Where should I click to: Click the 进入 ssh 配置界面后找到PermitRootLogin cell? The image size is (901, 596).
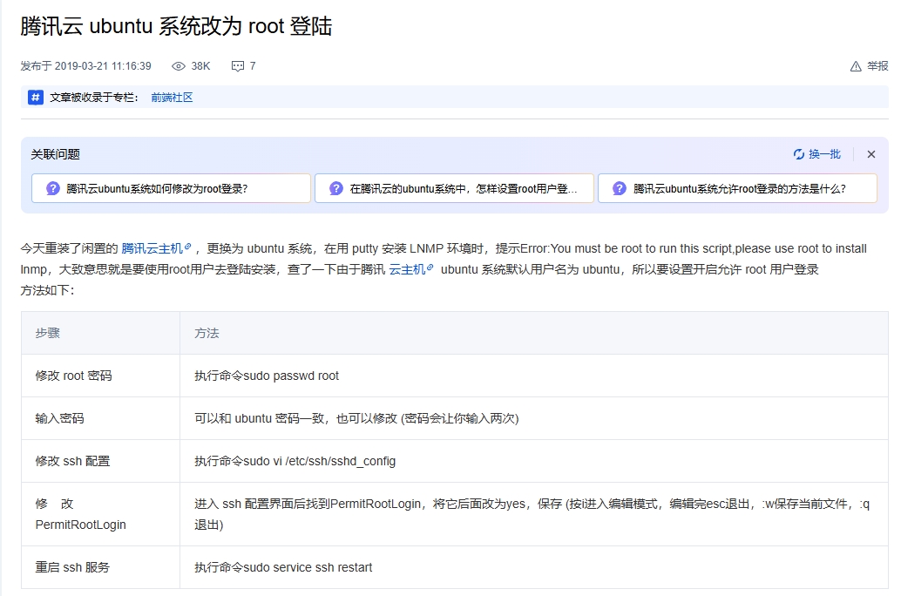click(534, 514)
